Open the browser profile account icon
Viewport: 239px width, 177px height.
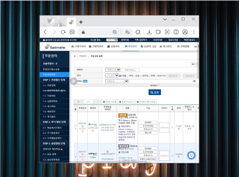coord(185,32)
